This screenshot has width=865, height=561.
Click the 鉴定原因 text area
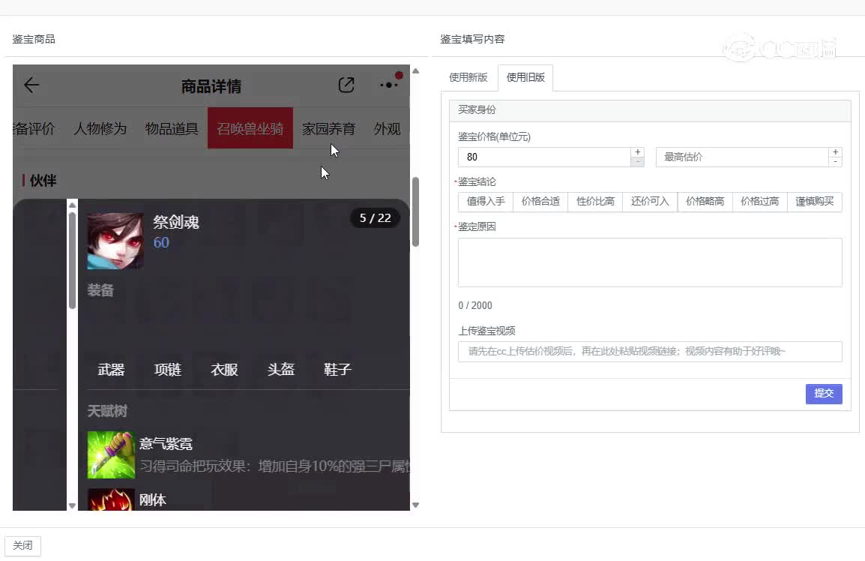click(650, 262)
